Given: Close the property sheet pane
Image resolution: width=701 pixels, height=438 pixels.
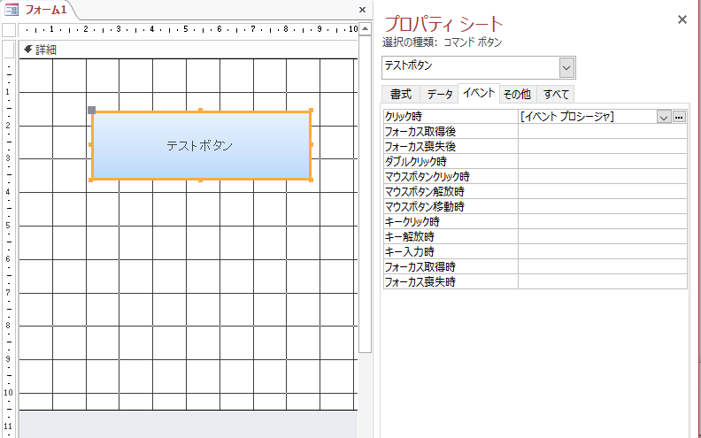Looking at the screenshot, I should pos(682,19).
